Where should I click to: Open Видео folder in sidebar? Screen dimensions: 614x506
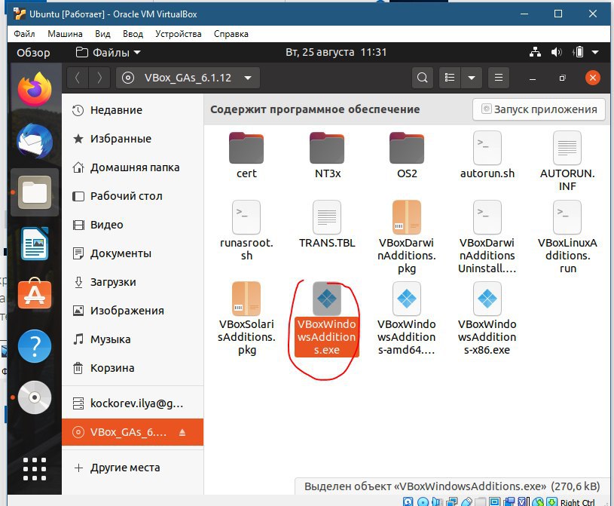coord(133,225)
